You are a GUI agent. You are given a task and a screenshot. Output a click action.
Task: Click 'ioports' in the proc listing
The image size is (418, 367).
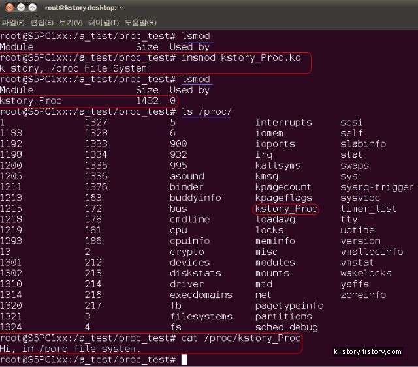coord(275,144)
